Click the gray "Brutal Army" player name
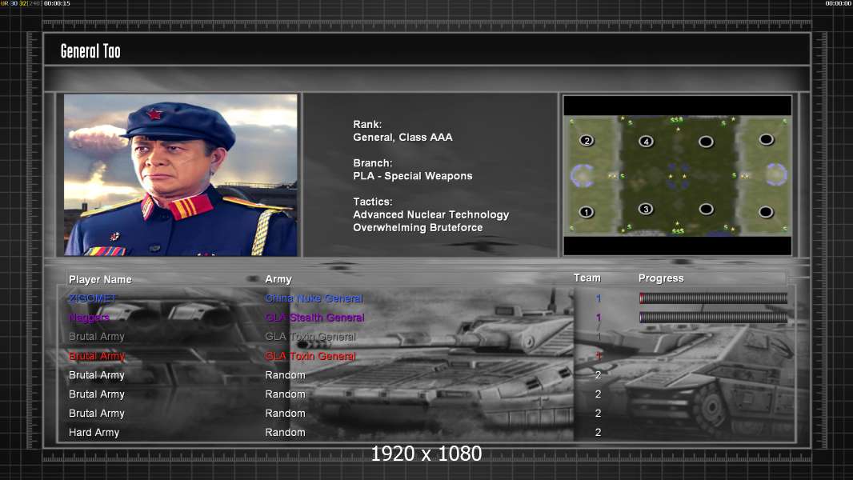853x480 pixels. pyautogui.click(x=97, y=337)
